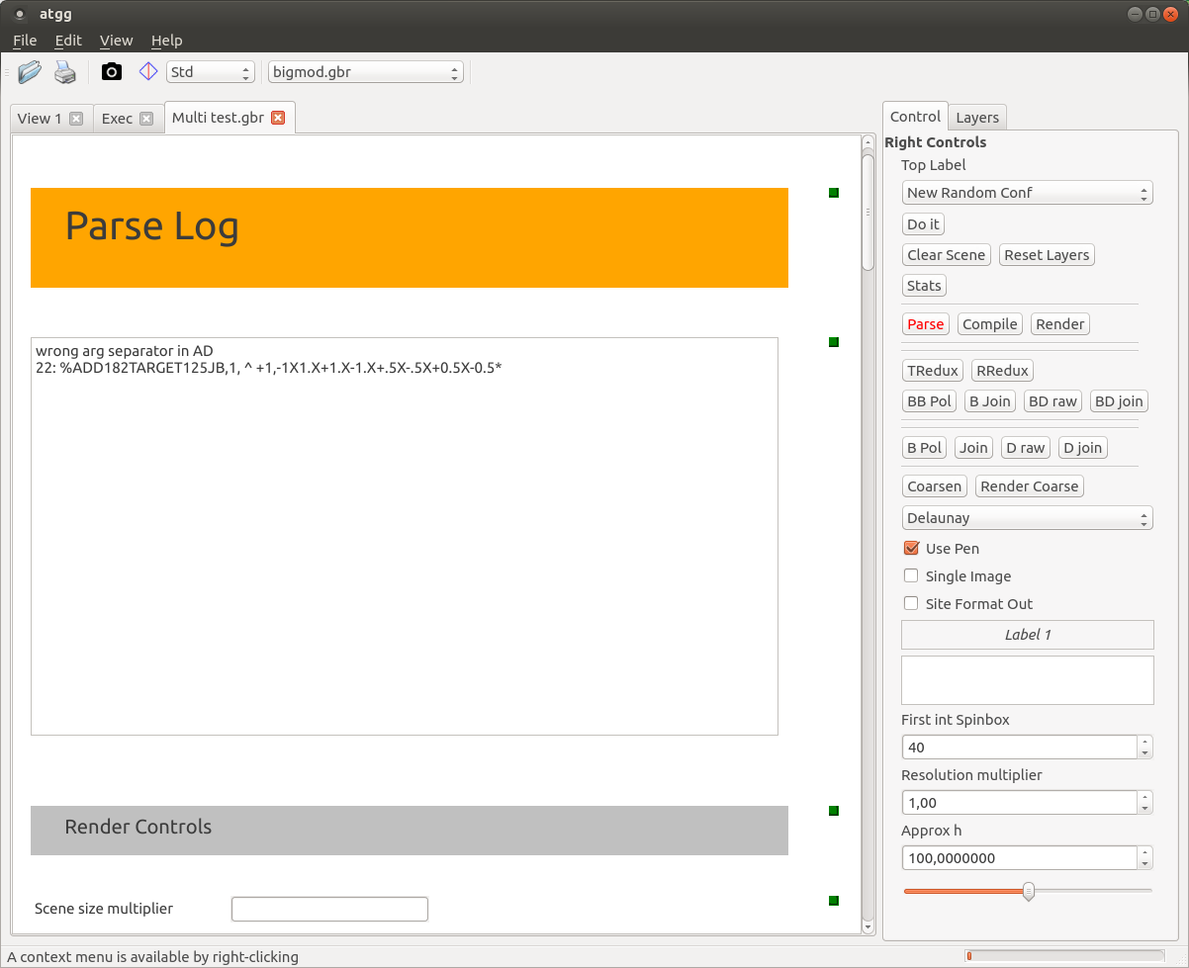The image size is (1189, 968).
Task: Click the blue diamond toolbar icon
Action: point(148,72)
